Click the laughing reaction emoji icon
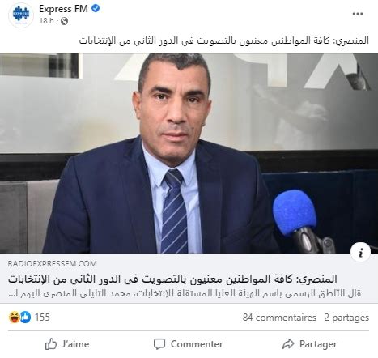Screen dimensions: 378x358 (x=14, y=318)
